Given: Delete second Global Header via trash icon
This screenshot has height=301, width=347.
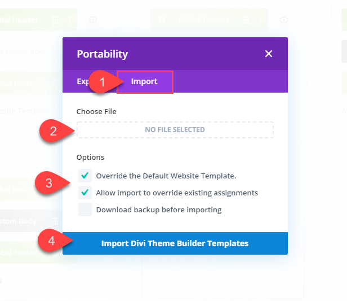Looking at the screenshot, I should [x=246, y=20].
